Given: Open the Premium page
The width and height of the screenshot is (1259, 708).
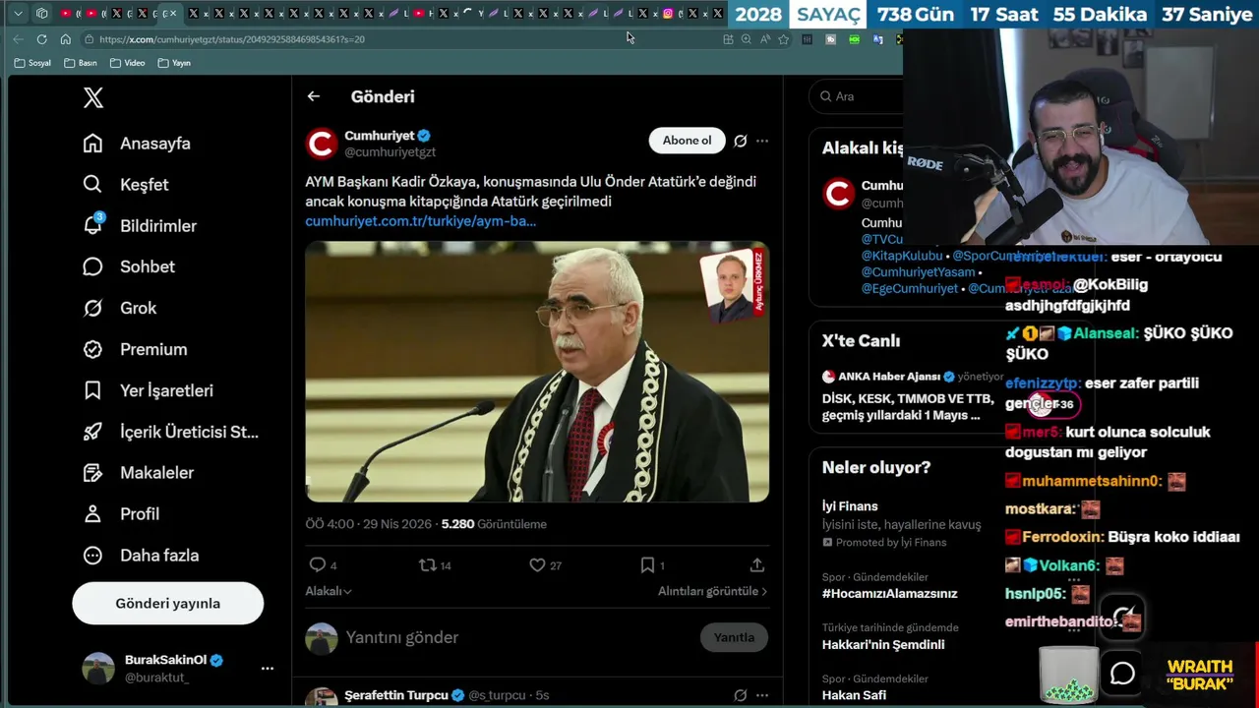Looking at the screenshot, I should [x=135, y=349].
